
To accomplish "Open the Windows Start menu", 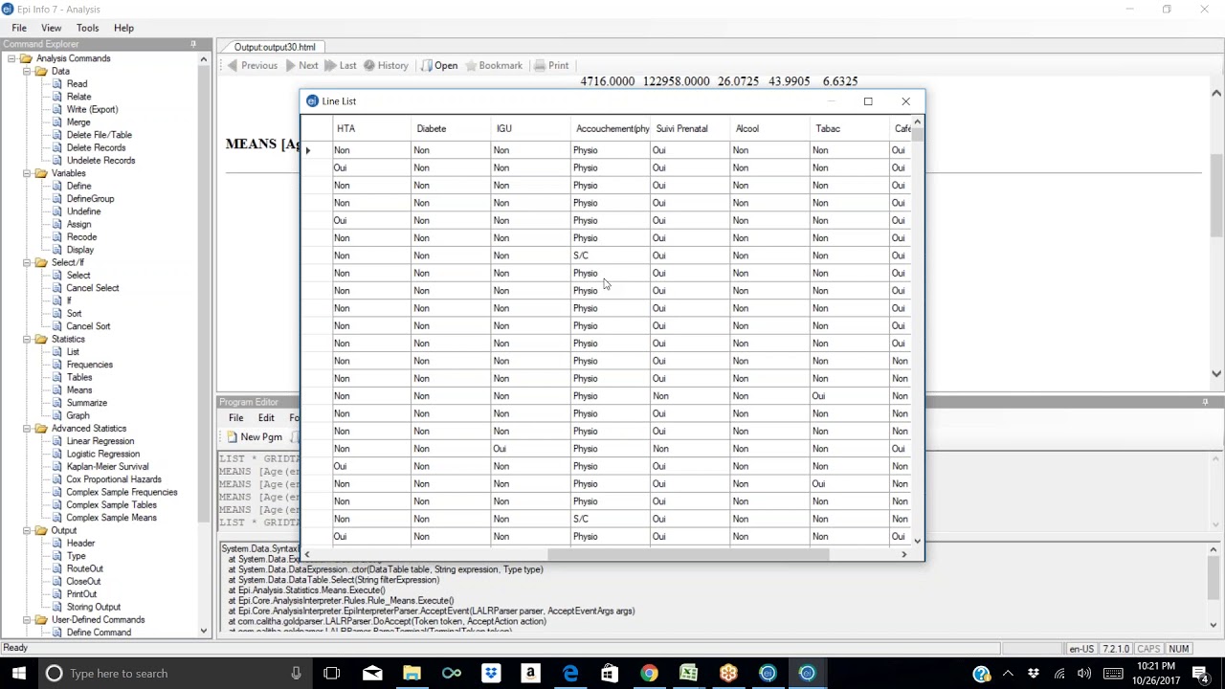I will click(18, 674).
